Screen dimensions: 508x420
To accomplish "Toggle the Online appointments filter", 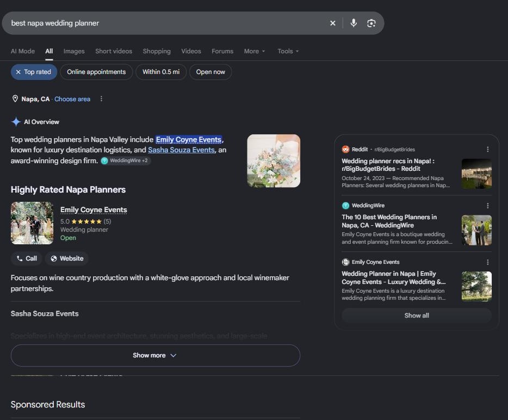I will 96,72.
